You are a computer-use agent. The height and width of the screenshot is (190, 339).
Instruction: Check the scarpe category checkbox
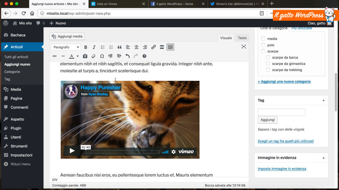(x=263, y=51)
